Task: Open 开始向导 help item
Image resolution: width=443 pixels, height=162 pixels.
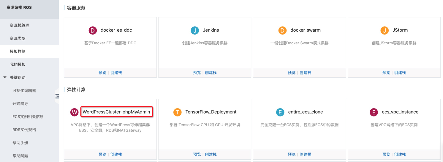Action: [x=20, y=103]
